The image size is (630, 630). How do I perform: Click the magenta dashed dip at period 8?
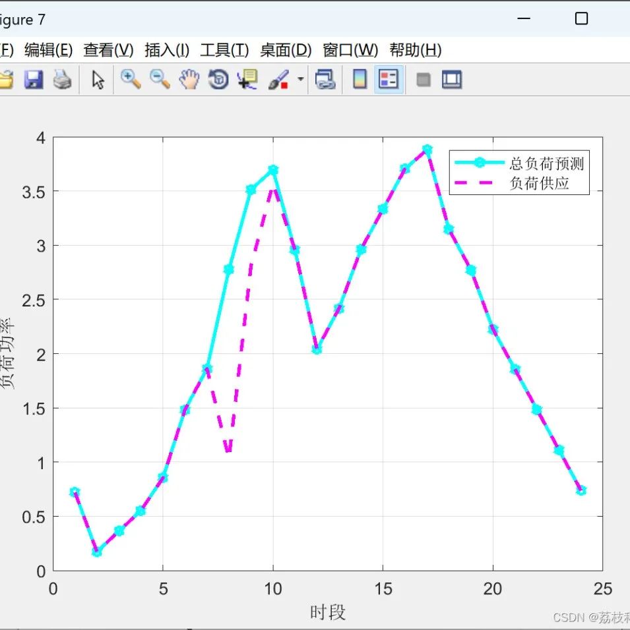(228, 448)
